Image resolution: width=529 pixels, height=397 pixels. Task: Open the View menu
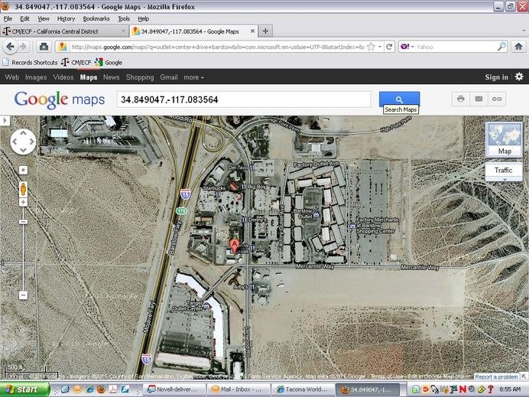coord(43,18)
